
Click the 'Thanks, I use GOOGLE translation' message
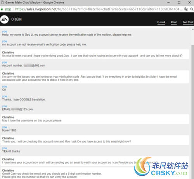coord(24,99)
